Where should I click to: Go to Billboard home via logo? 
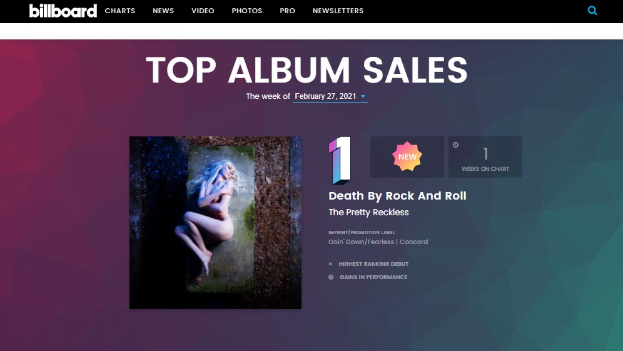pyautogui.click(x=63, y=11)
